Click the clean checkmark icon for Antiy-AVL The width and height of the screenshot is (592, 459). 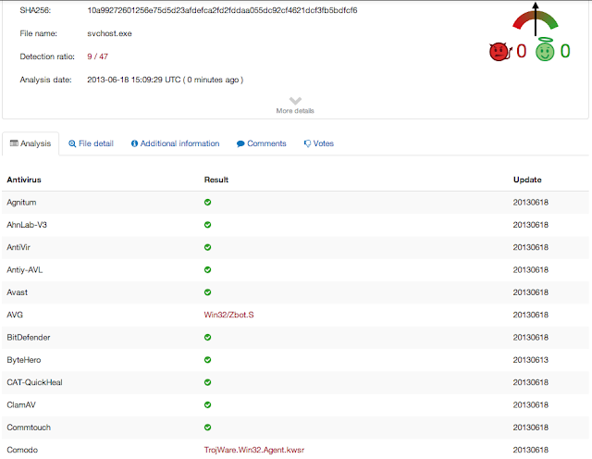pos(207,269)
